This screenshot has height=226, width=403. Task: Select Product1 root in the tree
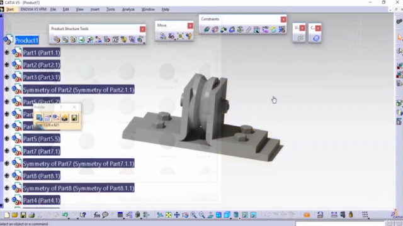click(26, 40)
